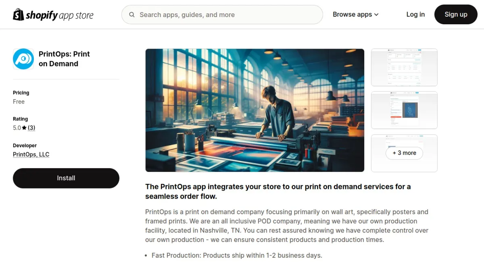The width and height of the screenshot is (484, 262).
Task: Open the (3) reviews link
Action: click(x=31, y=128)
